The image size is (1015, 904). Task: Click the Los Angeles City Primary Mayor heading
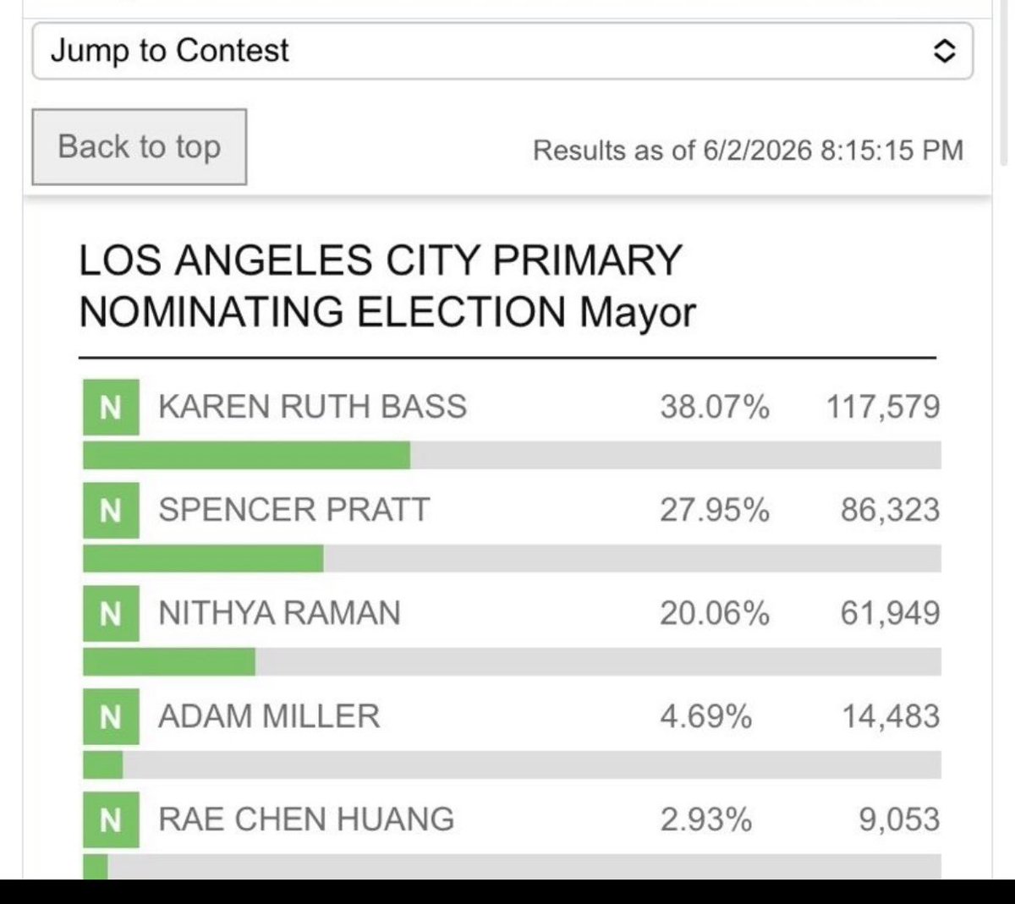(387, 286)
